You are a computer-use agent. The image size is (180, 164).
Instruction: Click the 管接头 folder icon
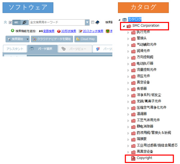133,39
